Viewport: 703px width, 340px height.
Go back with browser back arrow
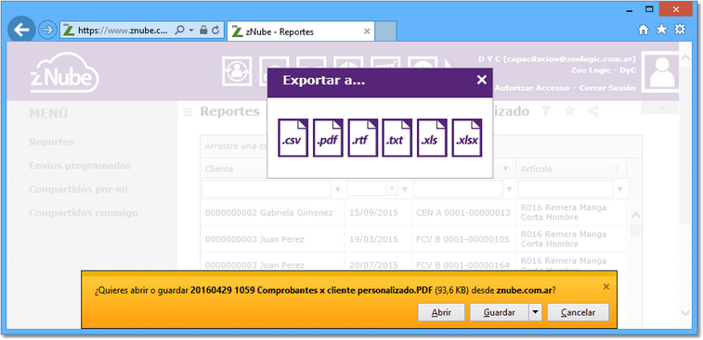pyautogui.click(x=21, y=30)
